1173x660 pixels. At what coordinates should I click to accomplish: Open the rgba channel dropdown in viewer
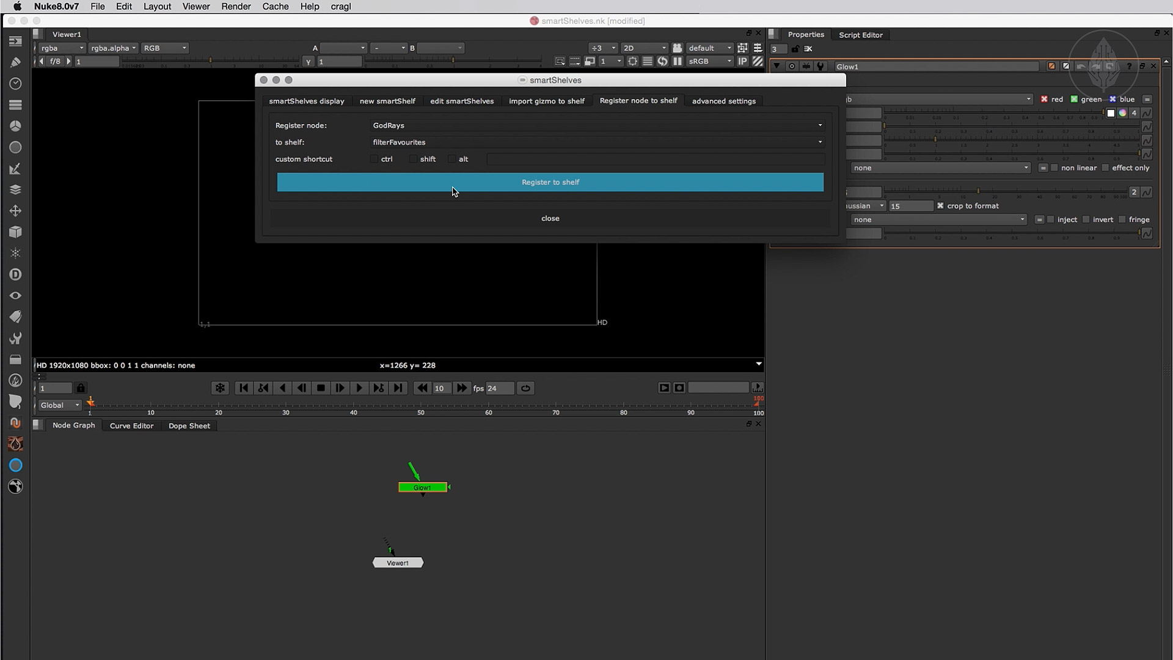click(62, 48)
